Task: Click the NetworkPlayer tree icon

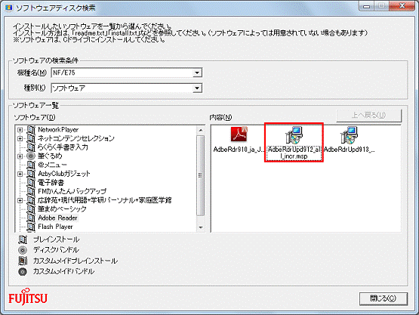Action: click(31, 130)
